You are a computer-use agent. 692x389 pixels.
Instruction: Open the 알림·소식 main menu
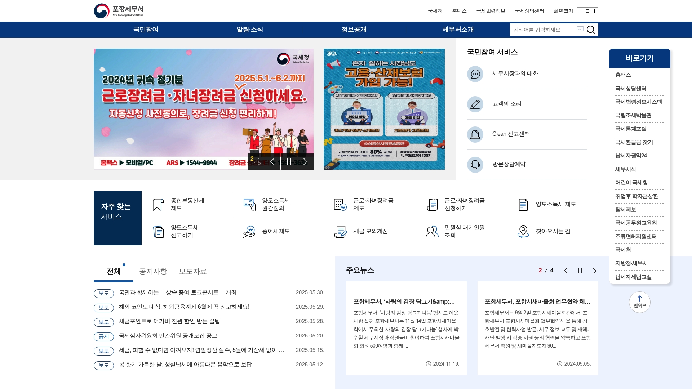250,30
